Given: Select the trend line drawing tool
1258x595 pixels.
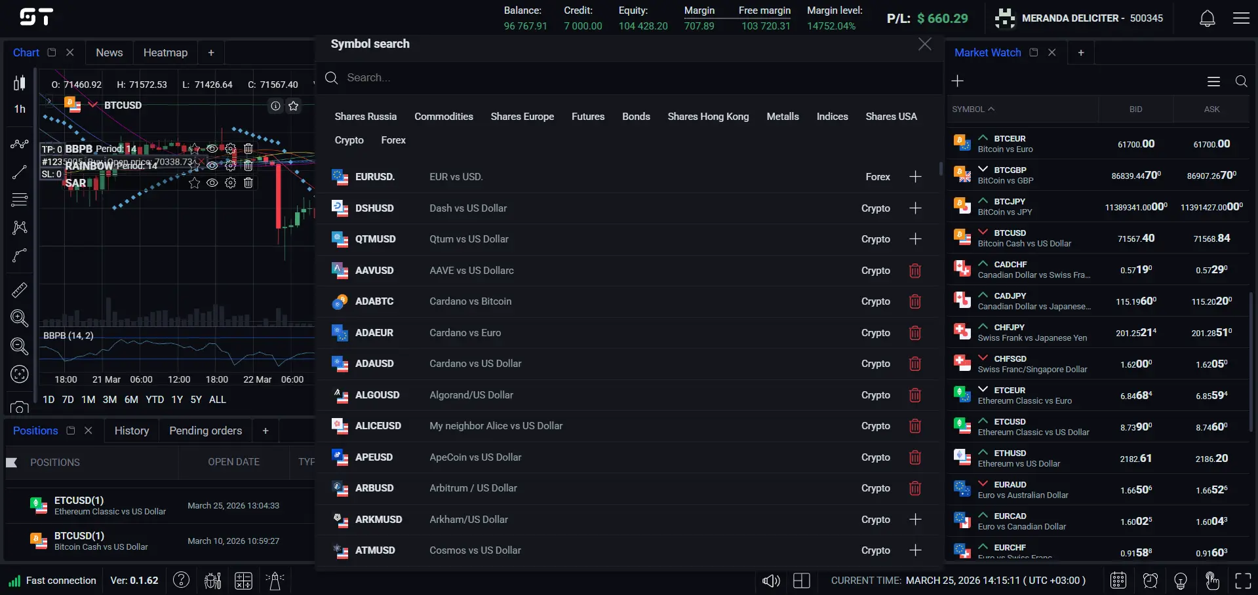Looking at the screenshot, I should 19,172.
